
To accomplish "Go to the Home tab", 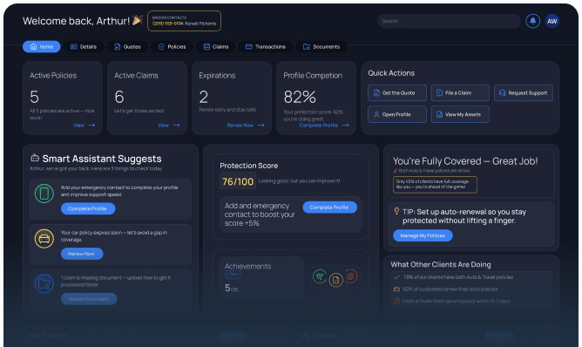I will [42, 46].
